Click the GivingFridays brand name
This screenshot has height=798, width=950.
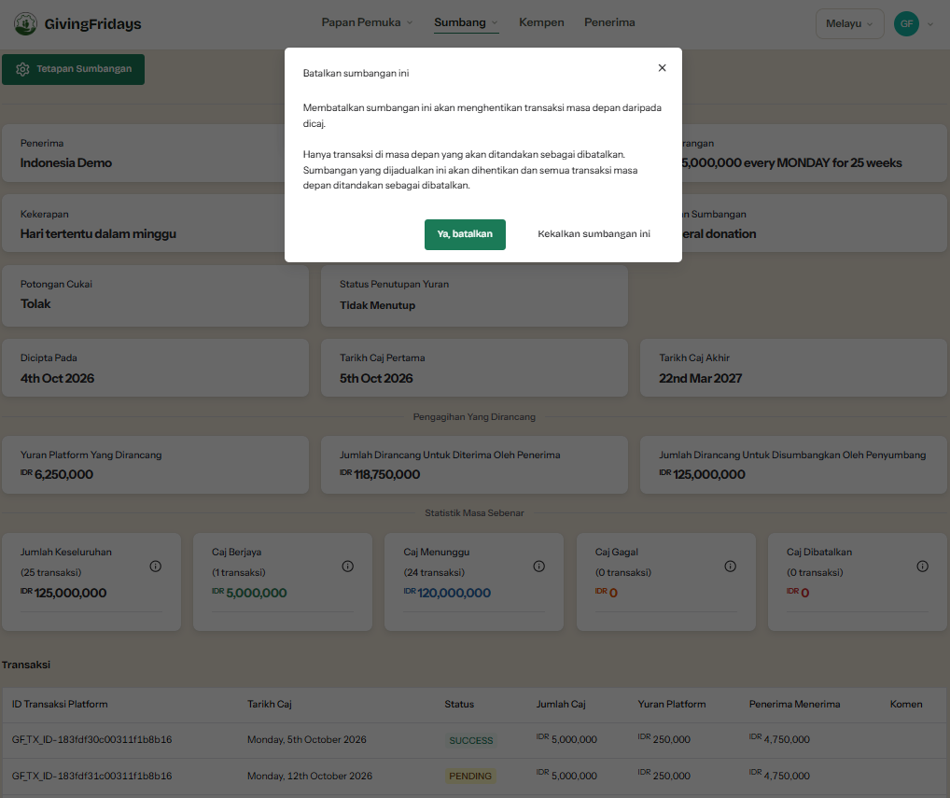pos(92,23)
